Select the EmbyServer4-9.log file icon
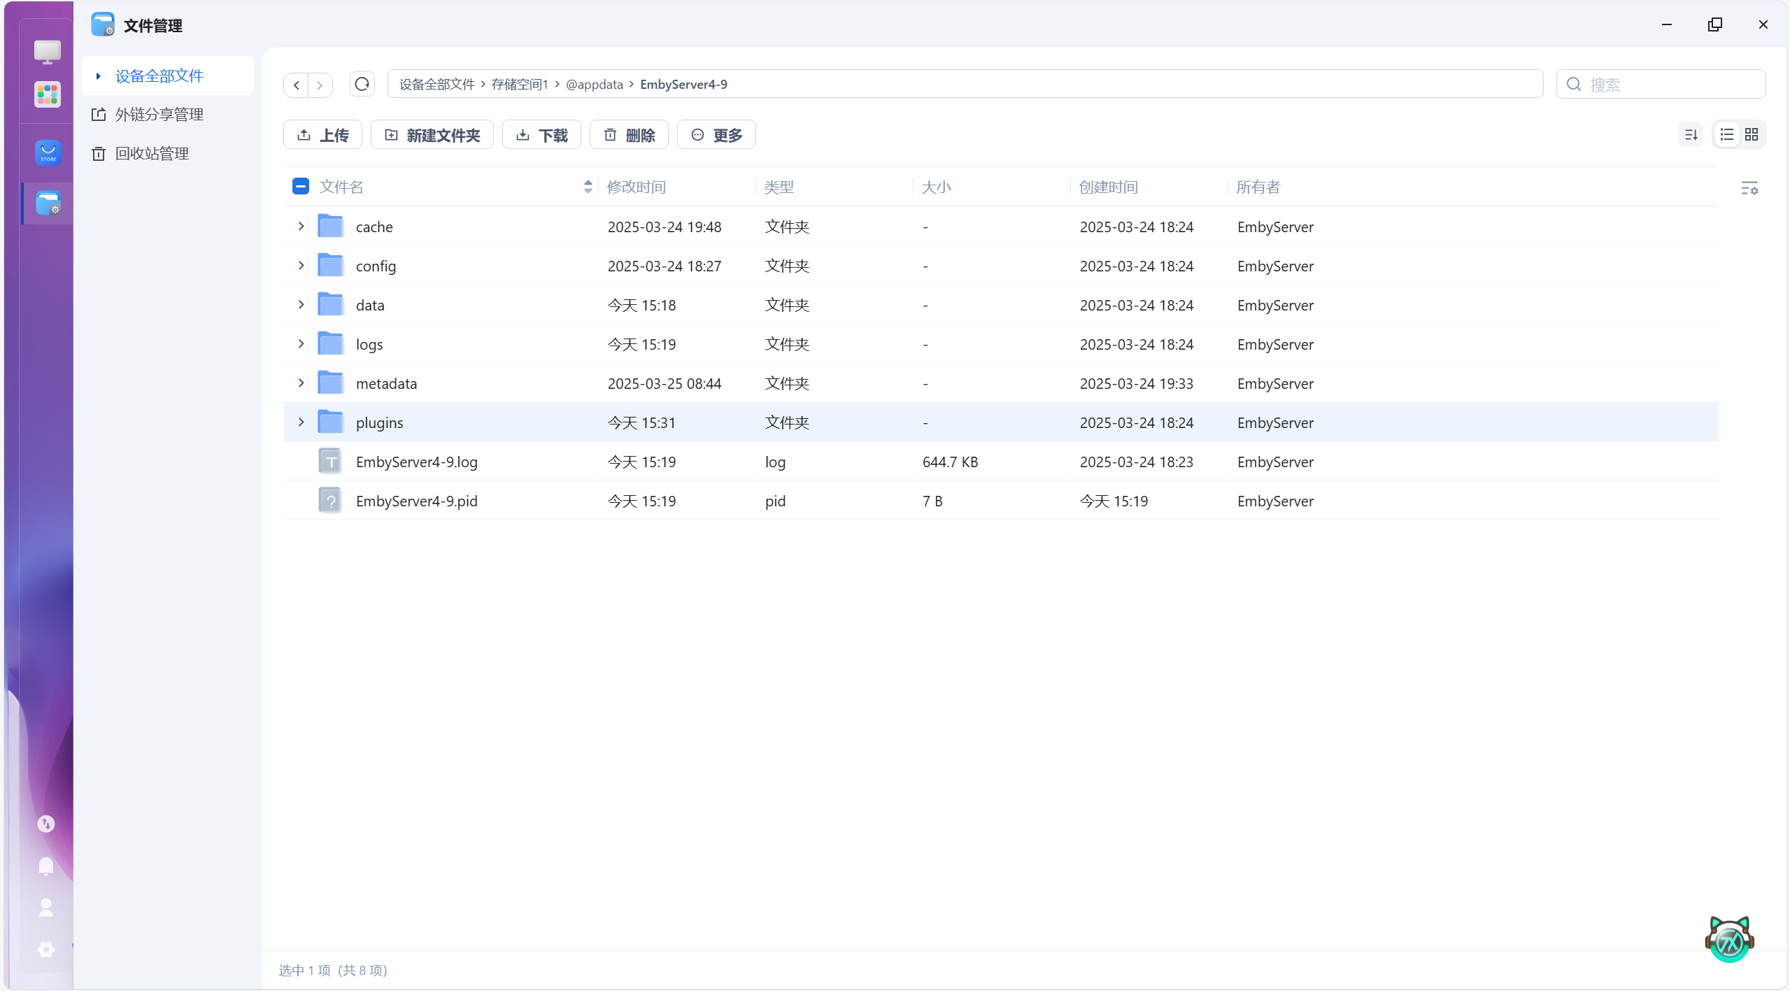This screenshot has width=1790, height=991. click(330, 461)
